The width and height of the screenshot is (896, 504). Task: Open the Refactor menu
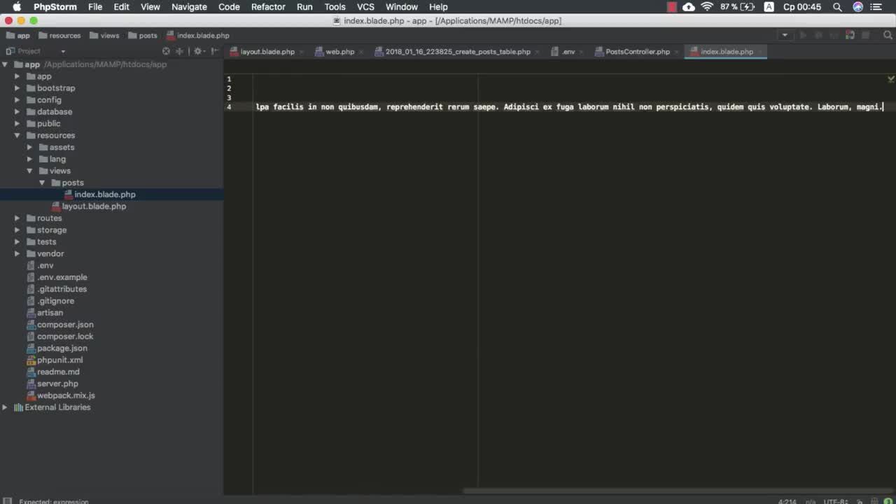tap(268, 7)
